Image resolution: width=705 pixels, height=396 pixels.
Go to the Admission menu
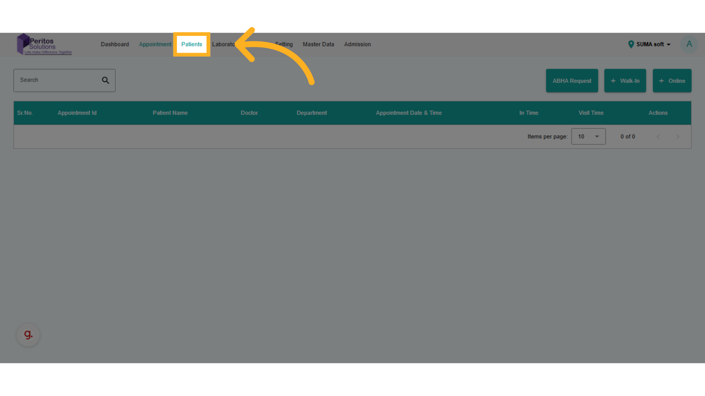[357, 44]
